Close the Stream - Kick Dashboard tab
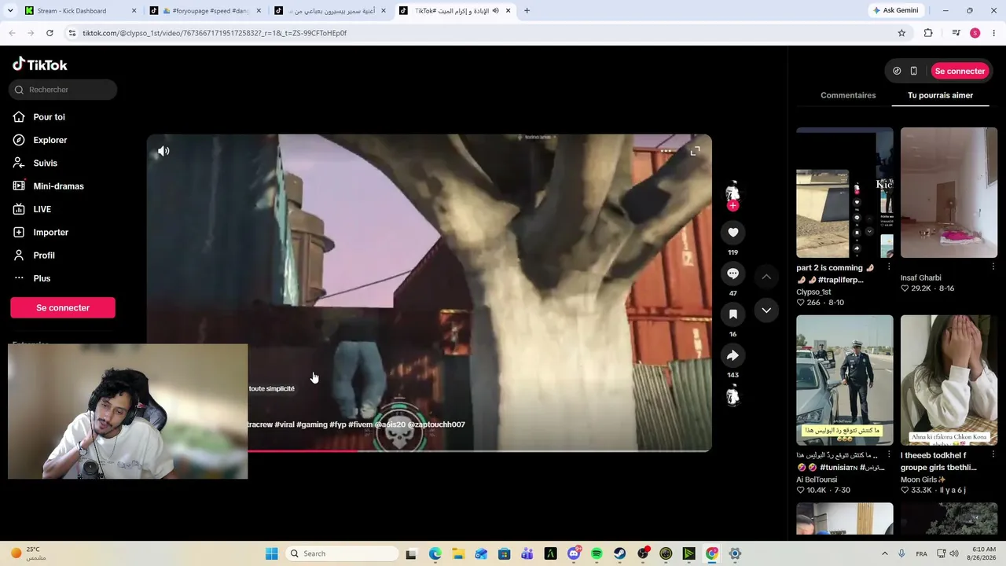Screen dimensions: 1006x566 [x=134, y=11]
